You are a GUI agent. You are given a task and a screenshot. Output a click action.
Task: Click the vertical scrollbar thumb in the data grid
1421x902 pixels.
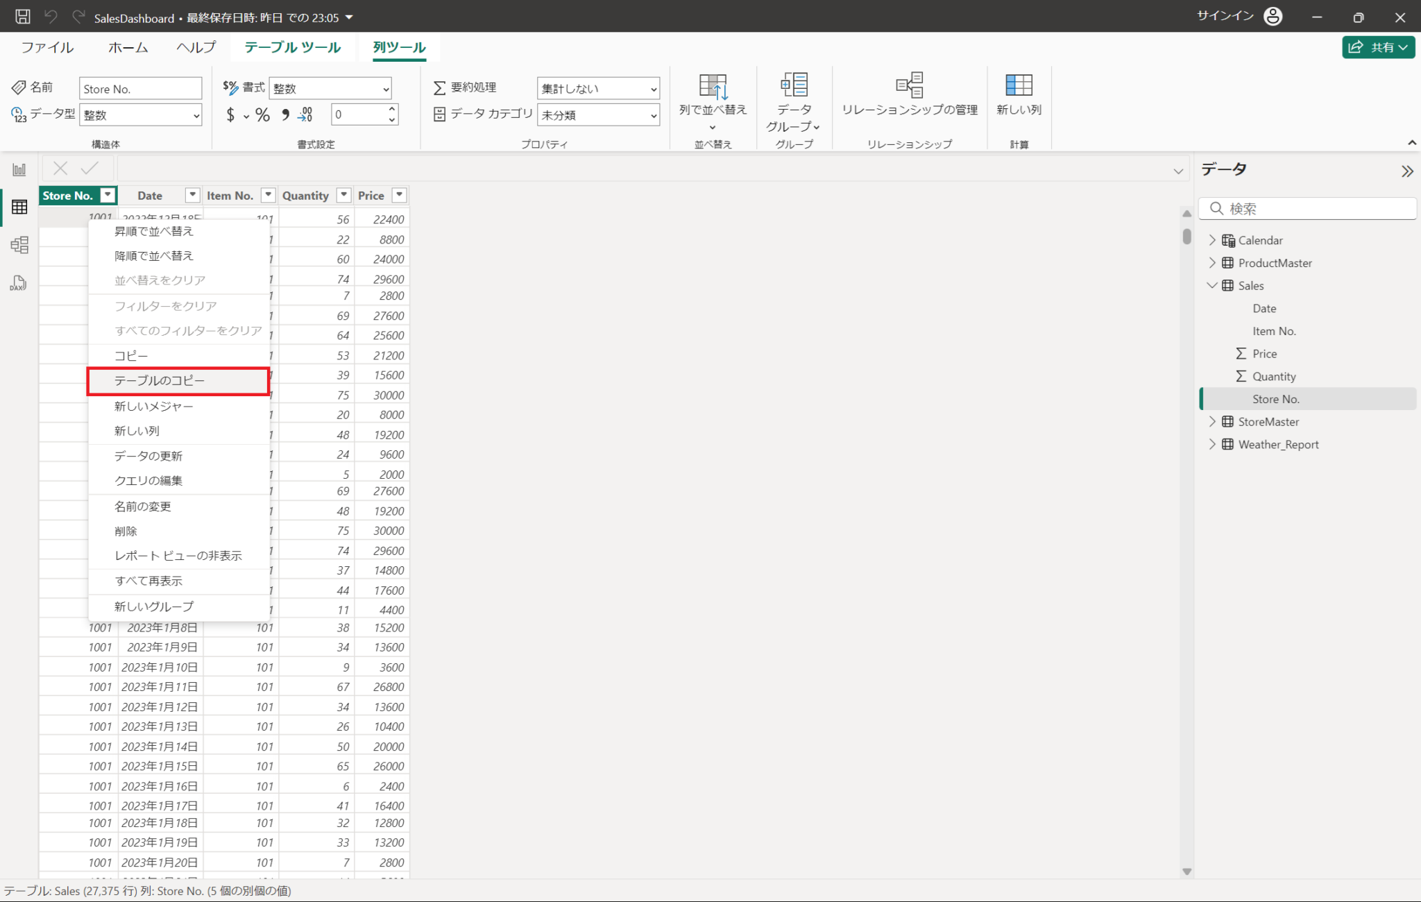point(1186,237)
